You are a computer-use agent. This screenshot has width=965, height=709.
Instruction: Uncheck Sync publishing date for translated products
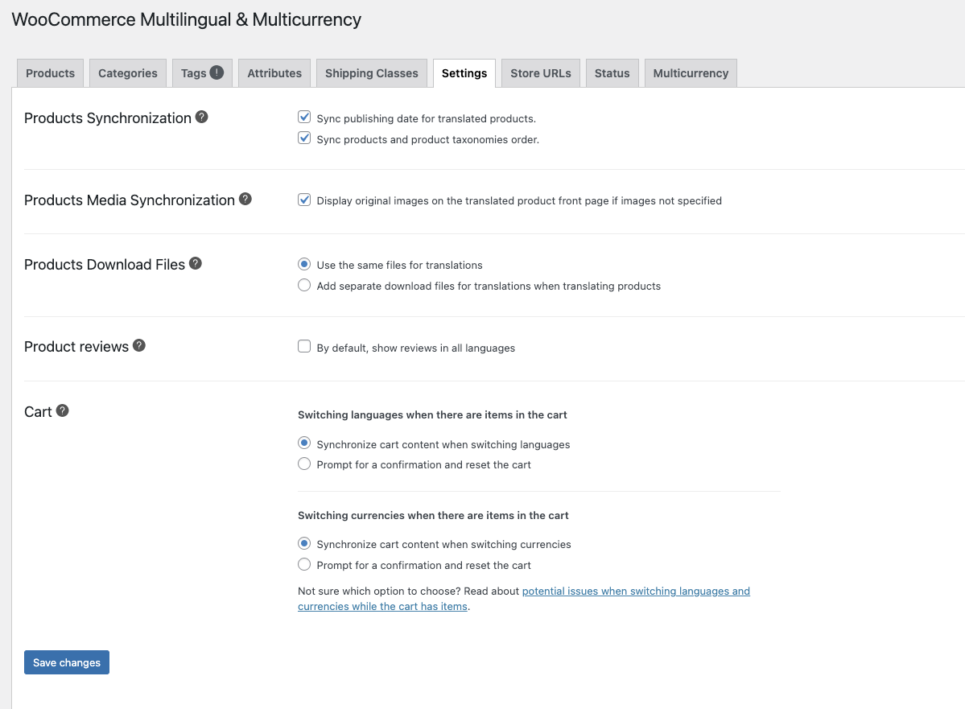tap(304, 117)
